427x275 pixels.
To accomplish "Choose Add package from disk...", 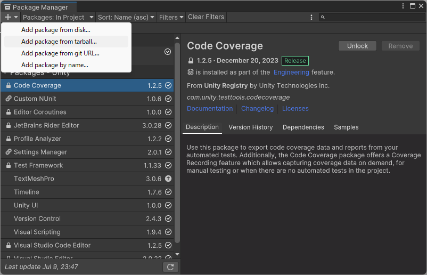I will pyautogui.click(x=66, y=30).
